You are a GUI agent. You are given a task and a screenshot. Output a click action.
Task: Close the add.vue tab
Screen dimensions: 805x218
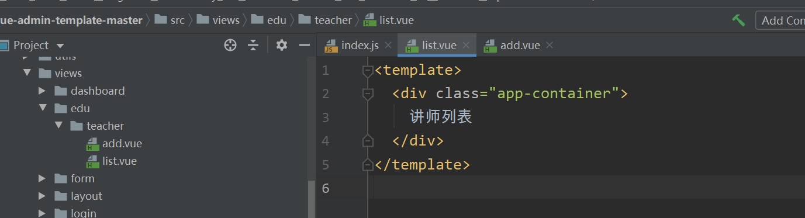[x=549, y=45]
